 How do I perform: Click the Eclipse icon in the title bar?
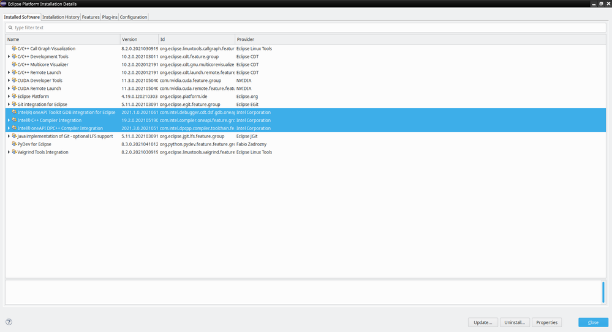(3, 4)
